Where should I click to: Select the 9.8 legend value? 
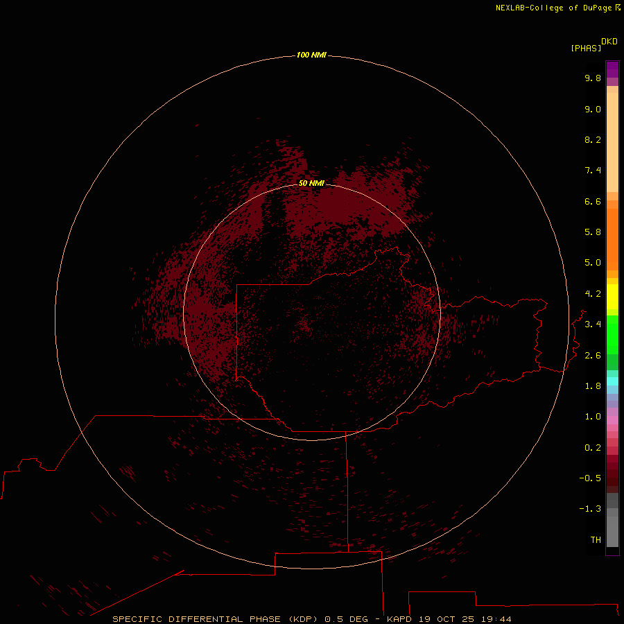tap(593, 78)
